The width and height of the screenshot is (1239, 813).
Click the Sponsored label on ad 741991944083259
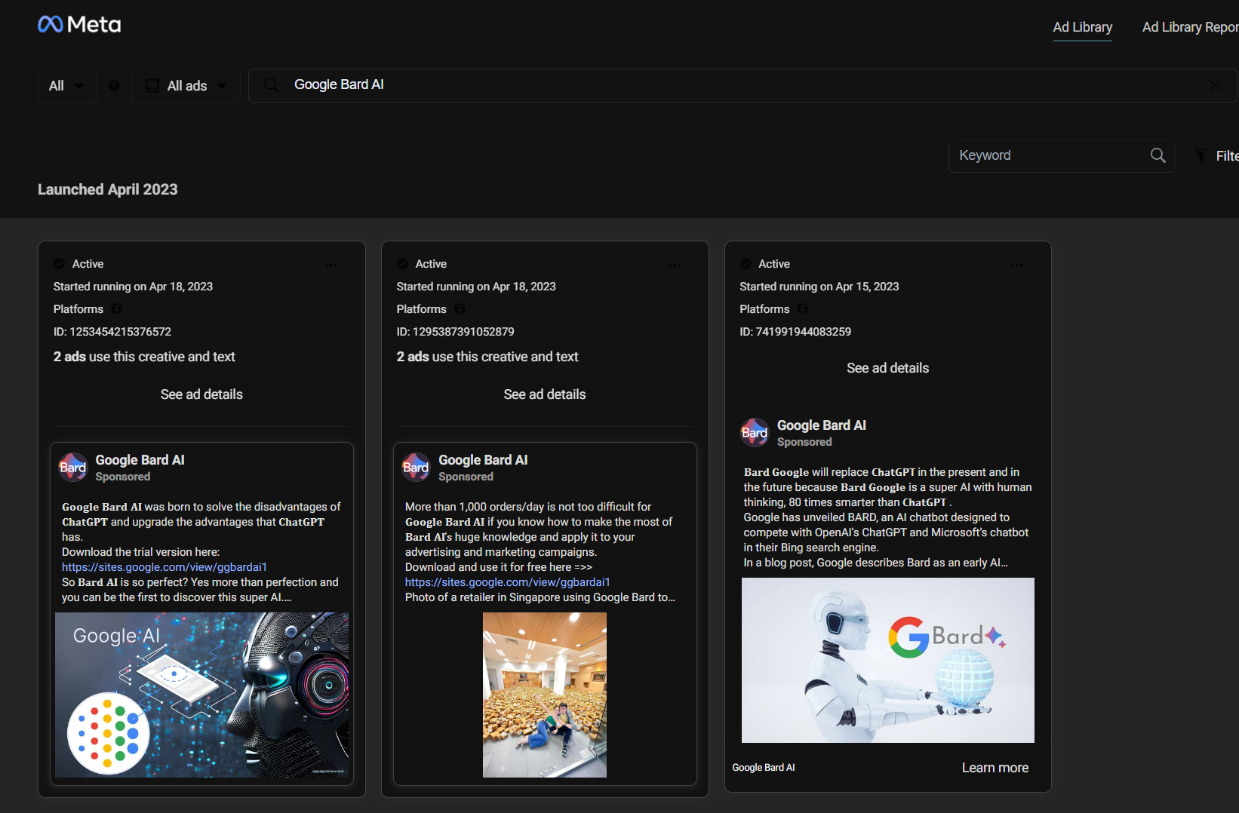pyautogui.click(x=804, y=442)
